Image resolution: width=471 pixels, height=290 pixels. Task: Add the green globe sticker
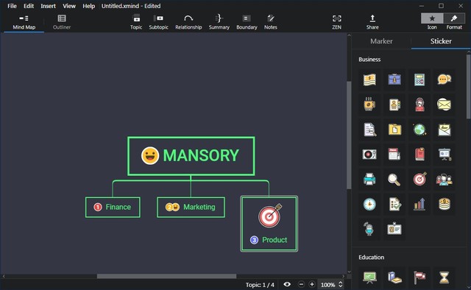(x=419, y=130)
